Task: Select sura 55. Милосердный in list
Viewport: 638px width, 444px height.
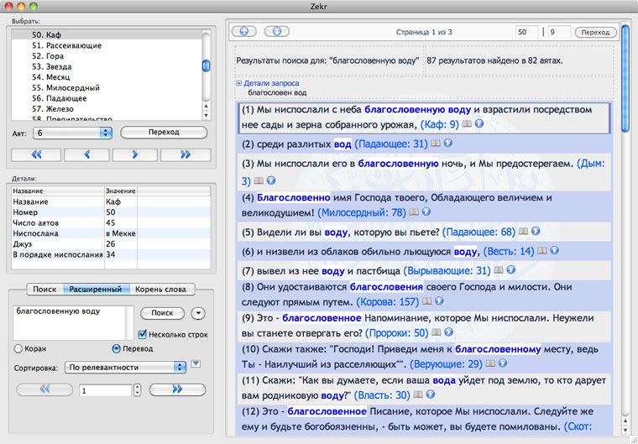Action: pyautogui.click(x=107, y=88)
